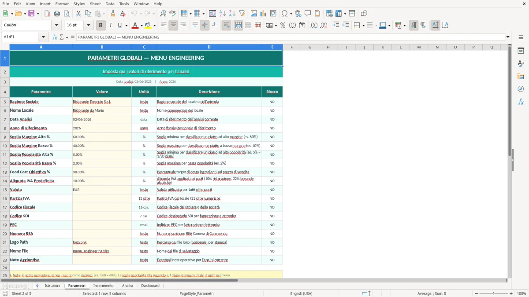Open Conditional Formatting dropdown arrow
This screenshot has width=529, height=297.
(404, 26)
